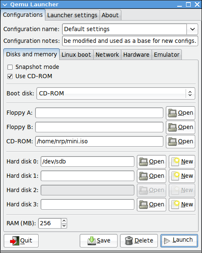Viewport: 202px width, 253px height.
Task: Click folder icon on Hard disk 0 Open
Action: click(143, 162)
